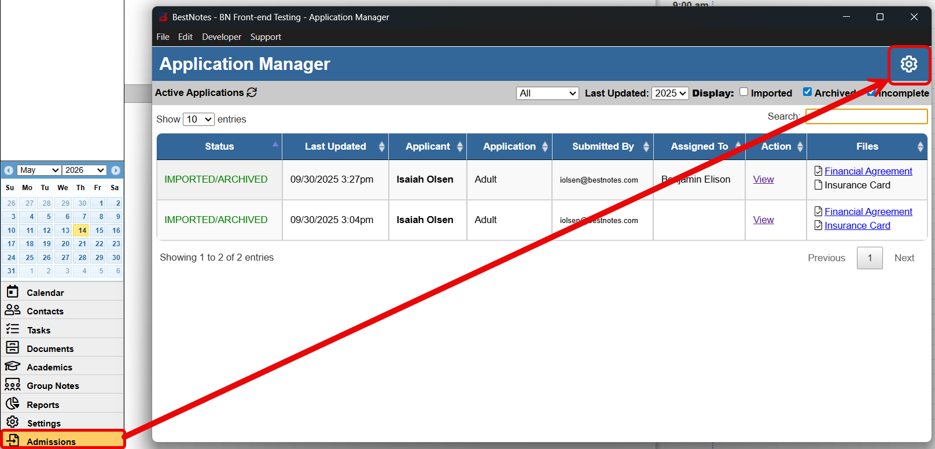Open the All applications filter dropdown
The height and width of the screenshot is (449, 935).
(x=547, y=93)
